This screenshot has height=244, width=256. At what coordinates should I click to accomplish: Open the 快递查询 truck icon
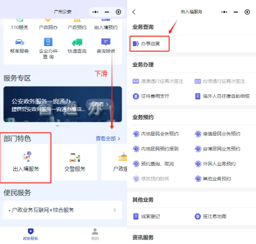click(77, 42)
